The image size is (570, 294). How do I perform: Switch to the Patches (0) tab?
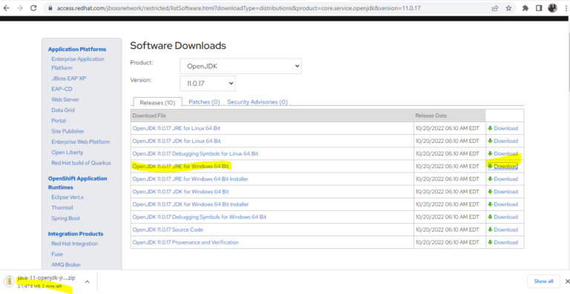[204, 102]
